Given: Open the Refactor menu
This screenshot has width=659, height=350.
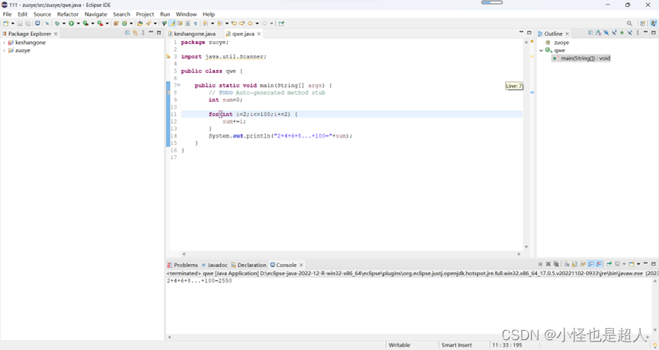Looking at the screenshot, I should pyautogui.click(x=68, y=14).
